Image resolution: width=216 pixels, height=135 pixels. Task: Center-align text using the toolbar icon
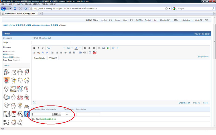89,48
